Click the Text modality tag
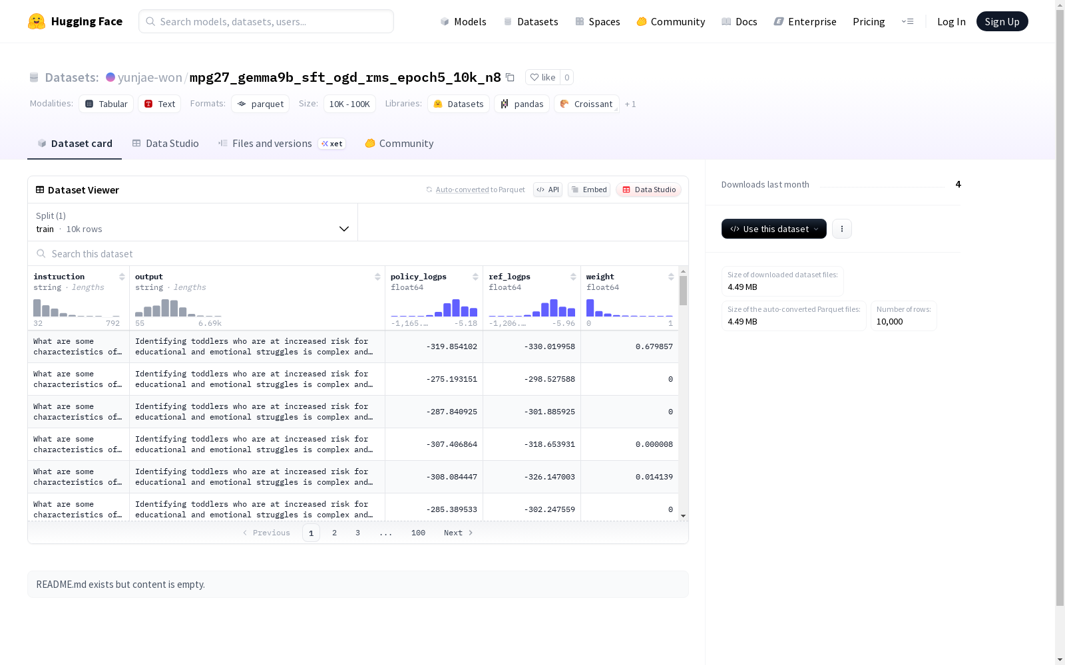 [160, 104]
